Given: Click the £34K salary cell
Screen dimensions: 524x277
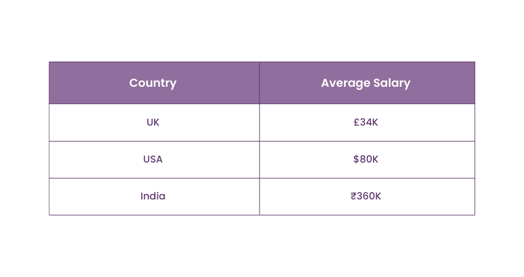Looking at the screenshot, I should pos(366,122).
